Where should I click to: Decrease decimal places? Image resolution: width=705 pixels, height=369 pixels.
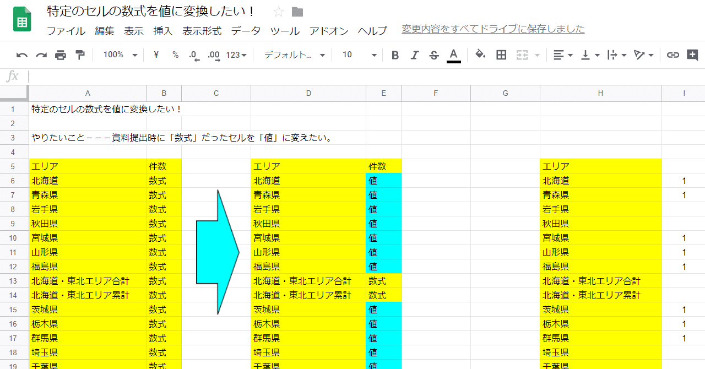pos(194,55)
